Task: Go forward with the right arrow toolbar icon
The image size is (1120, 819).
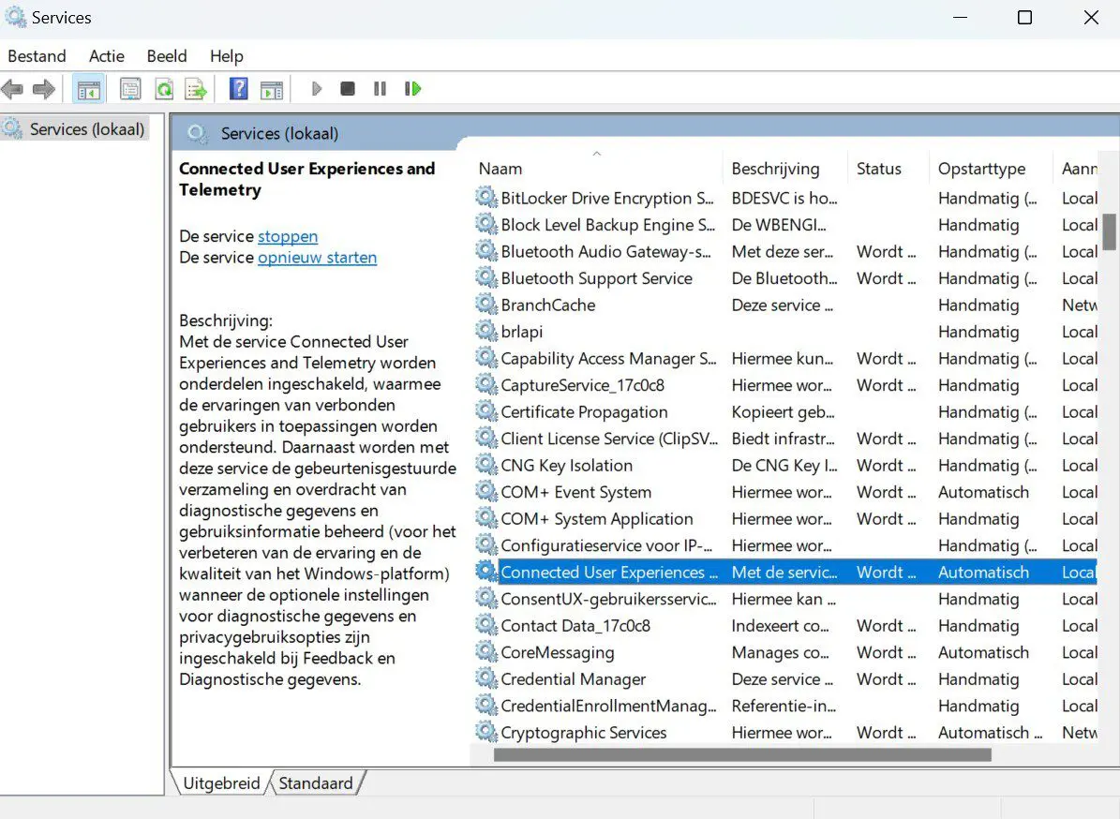Action: coord(43,89)
